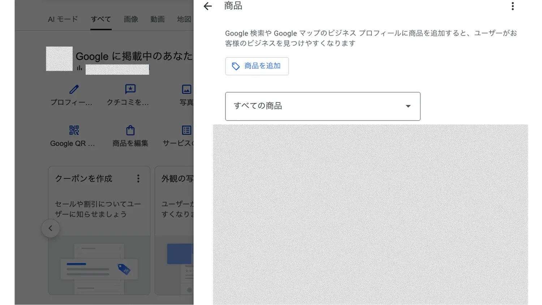Click the back arrow on the 商品 panel
This screenshot has width=542, height=305.
point(207,6)
